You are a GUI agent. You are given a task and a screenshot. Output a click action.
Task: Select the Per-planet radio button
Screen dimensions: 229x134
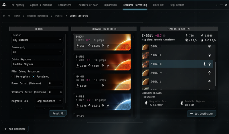click(33, 76)
